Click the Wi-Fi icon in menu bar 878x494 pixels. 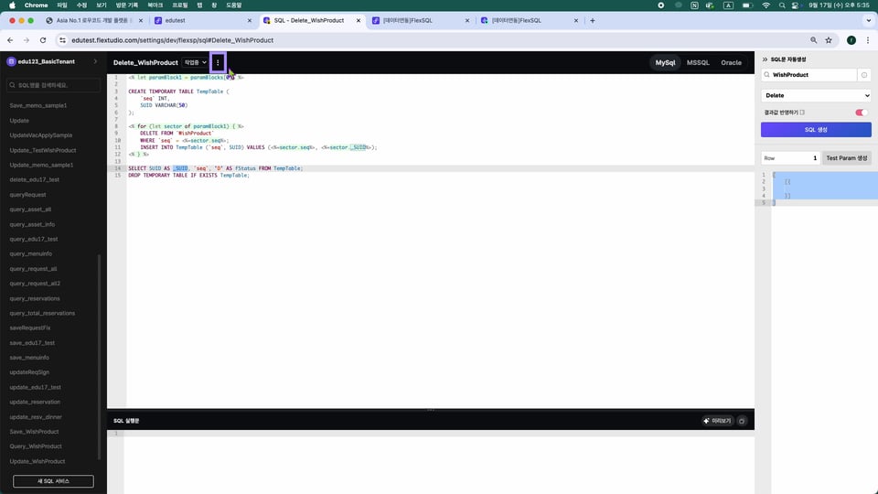point(766,5)
